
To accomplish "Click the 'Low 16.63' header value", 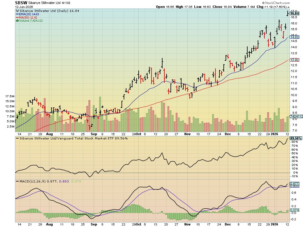I will (x=202, y=7).
